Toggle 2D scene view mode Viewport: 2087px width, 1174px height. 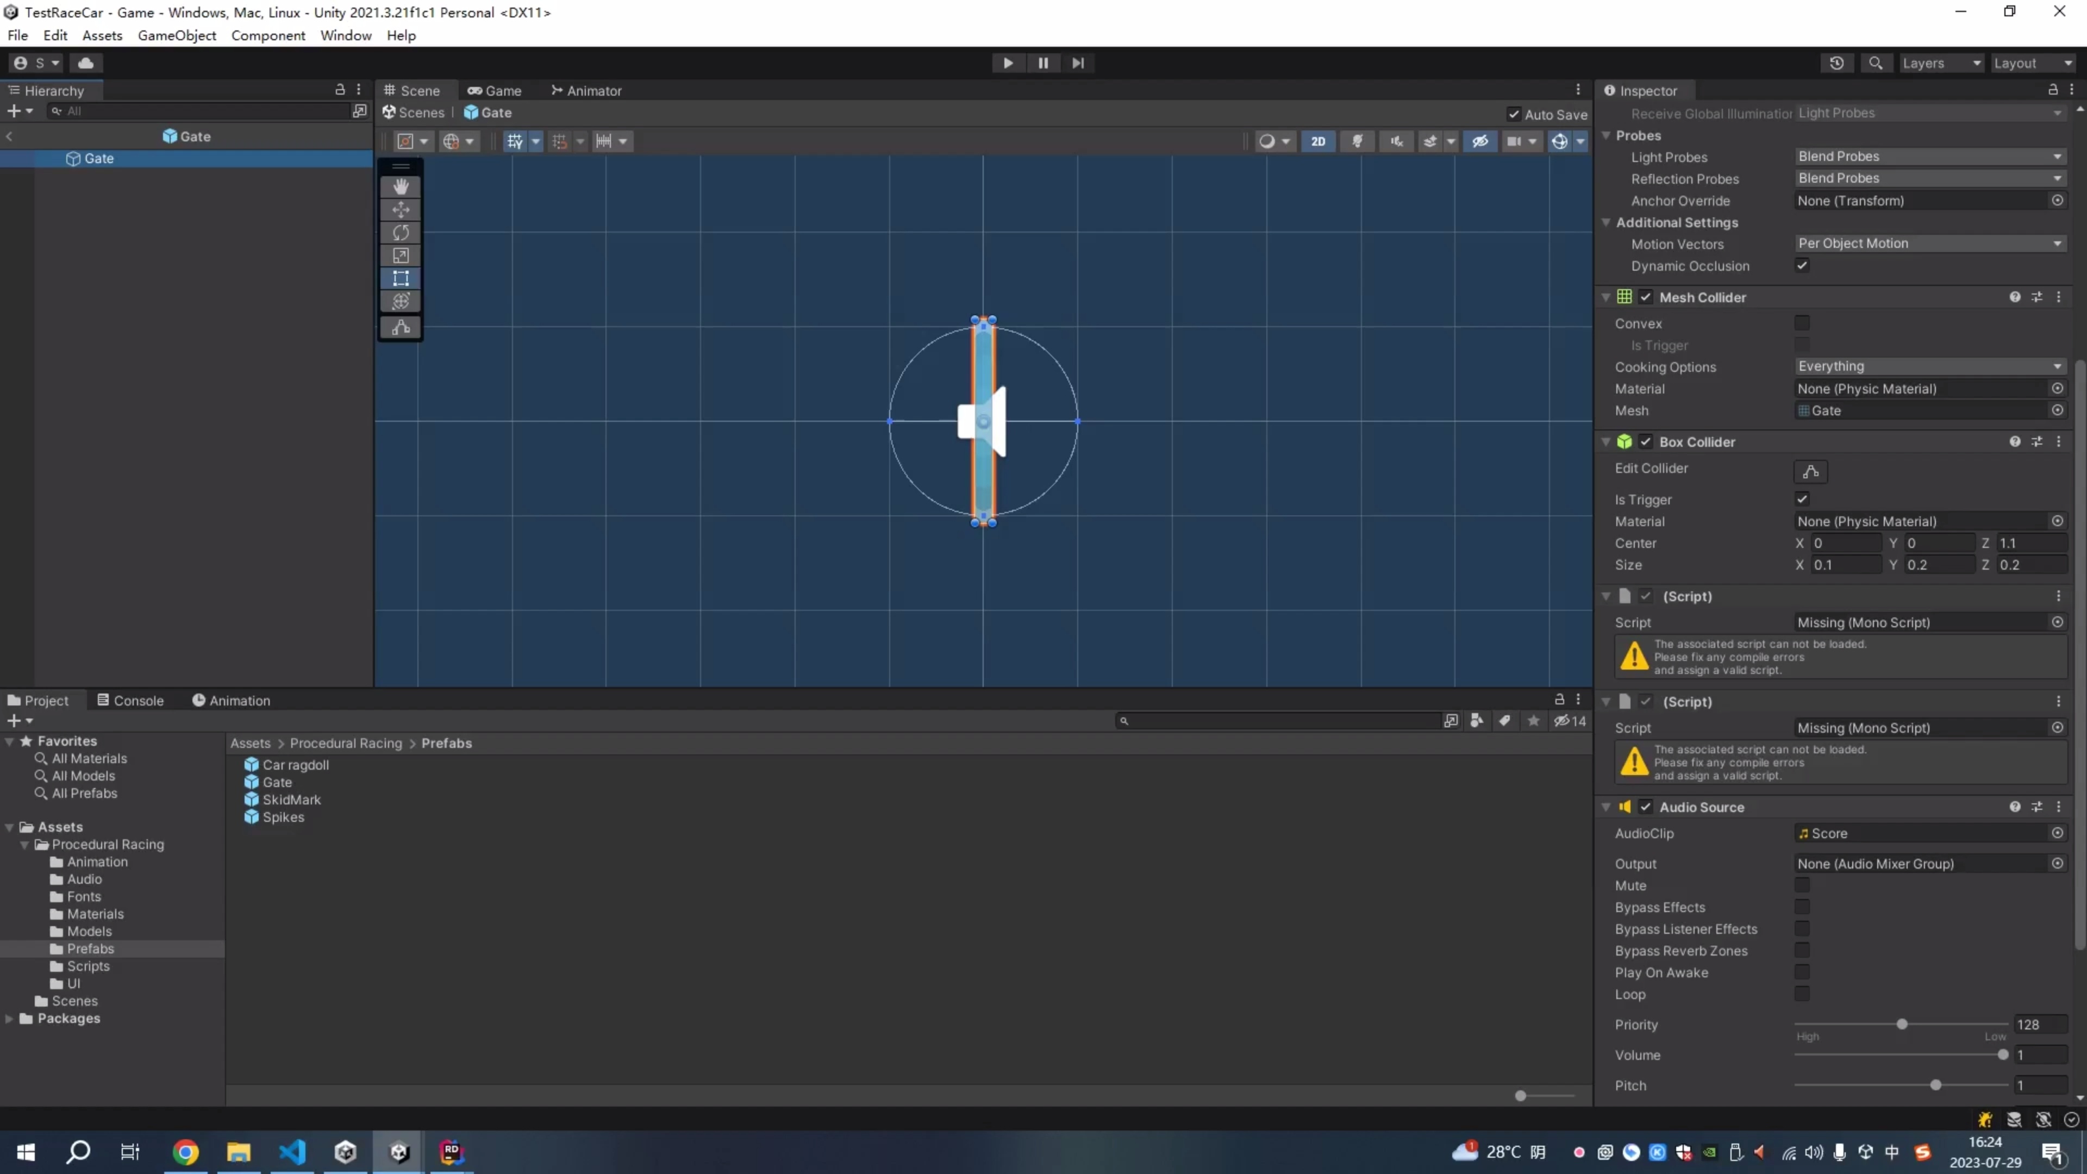(x=1319, y=141)
